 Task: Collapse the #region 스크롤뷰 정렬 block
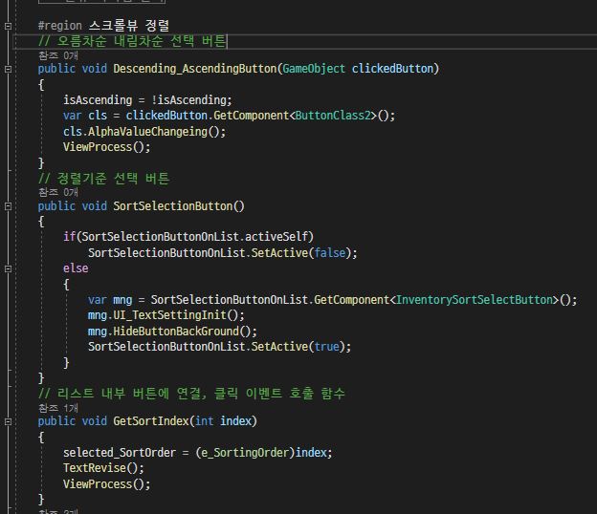[x=8, y=26]
